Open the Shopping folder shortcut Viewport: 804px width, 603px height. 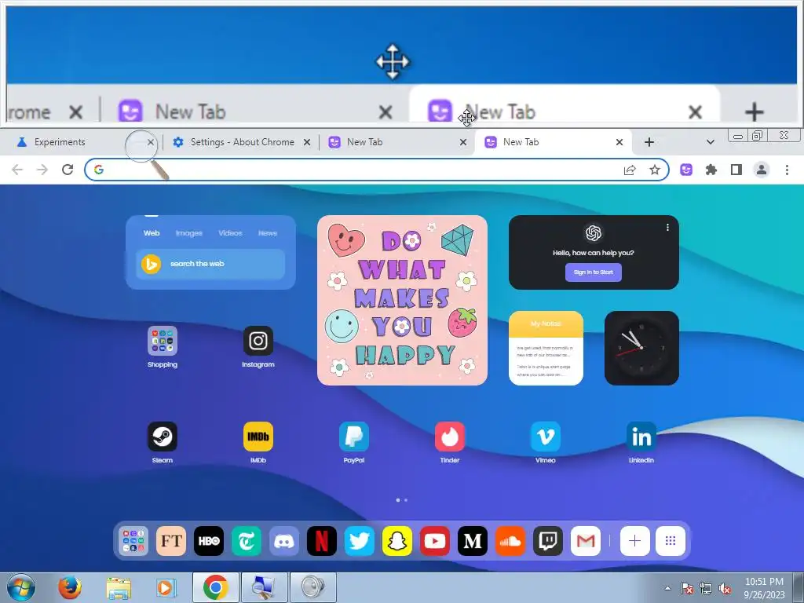[x=162, y=341]
